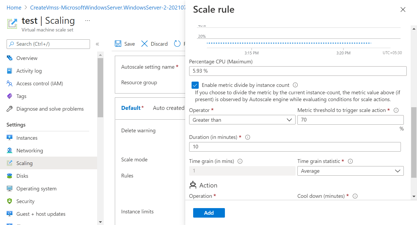This screenshot has height=225, width=417.
Task: Uncheck Enable metric divide by instance count
Action: pos(195,85)
